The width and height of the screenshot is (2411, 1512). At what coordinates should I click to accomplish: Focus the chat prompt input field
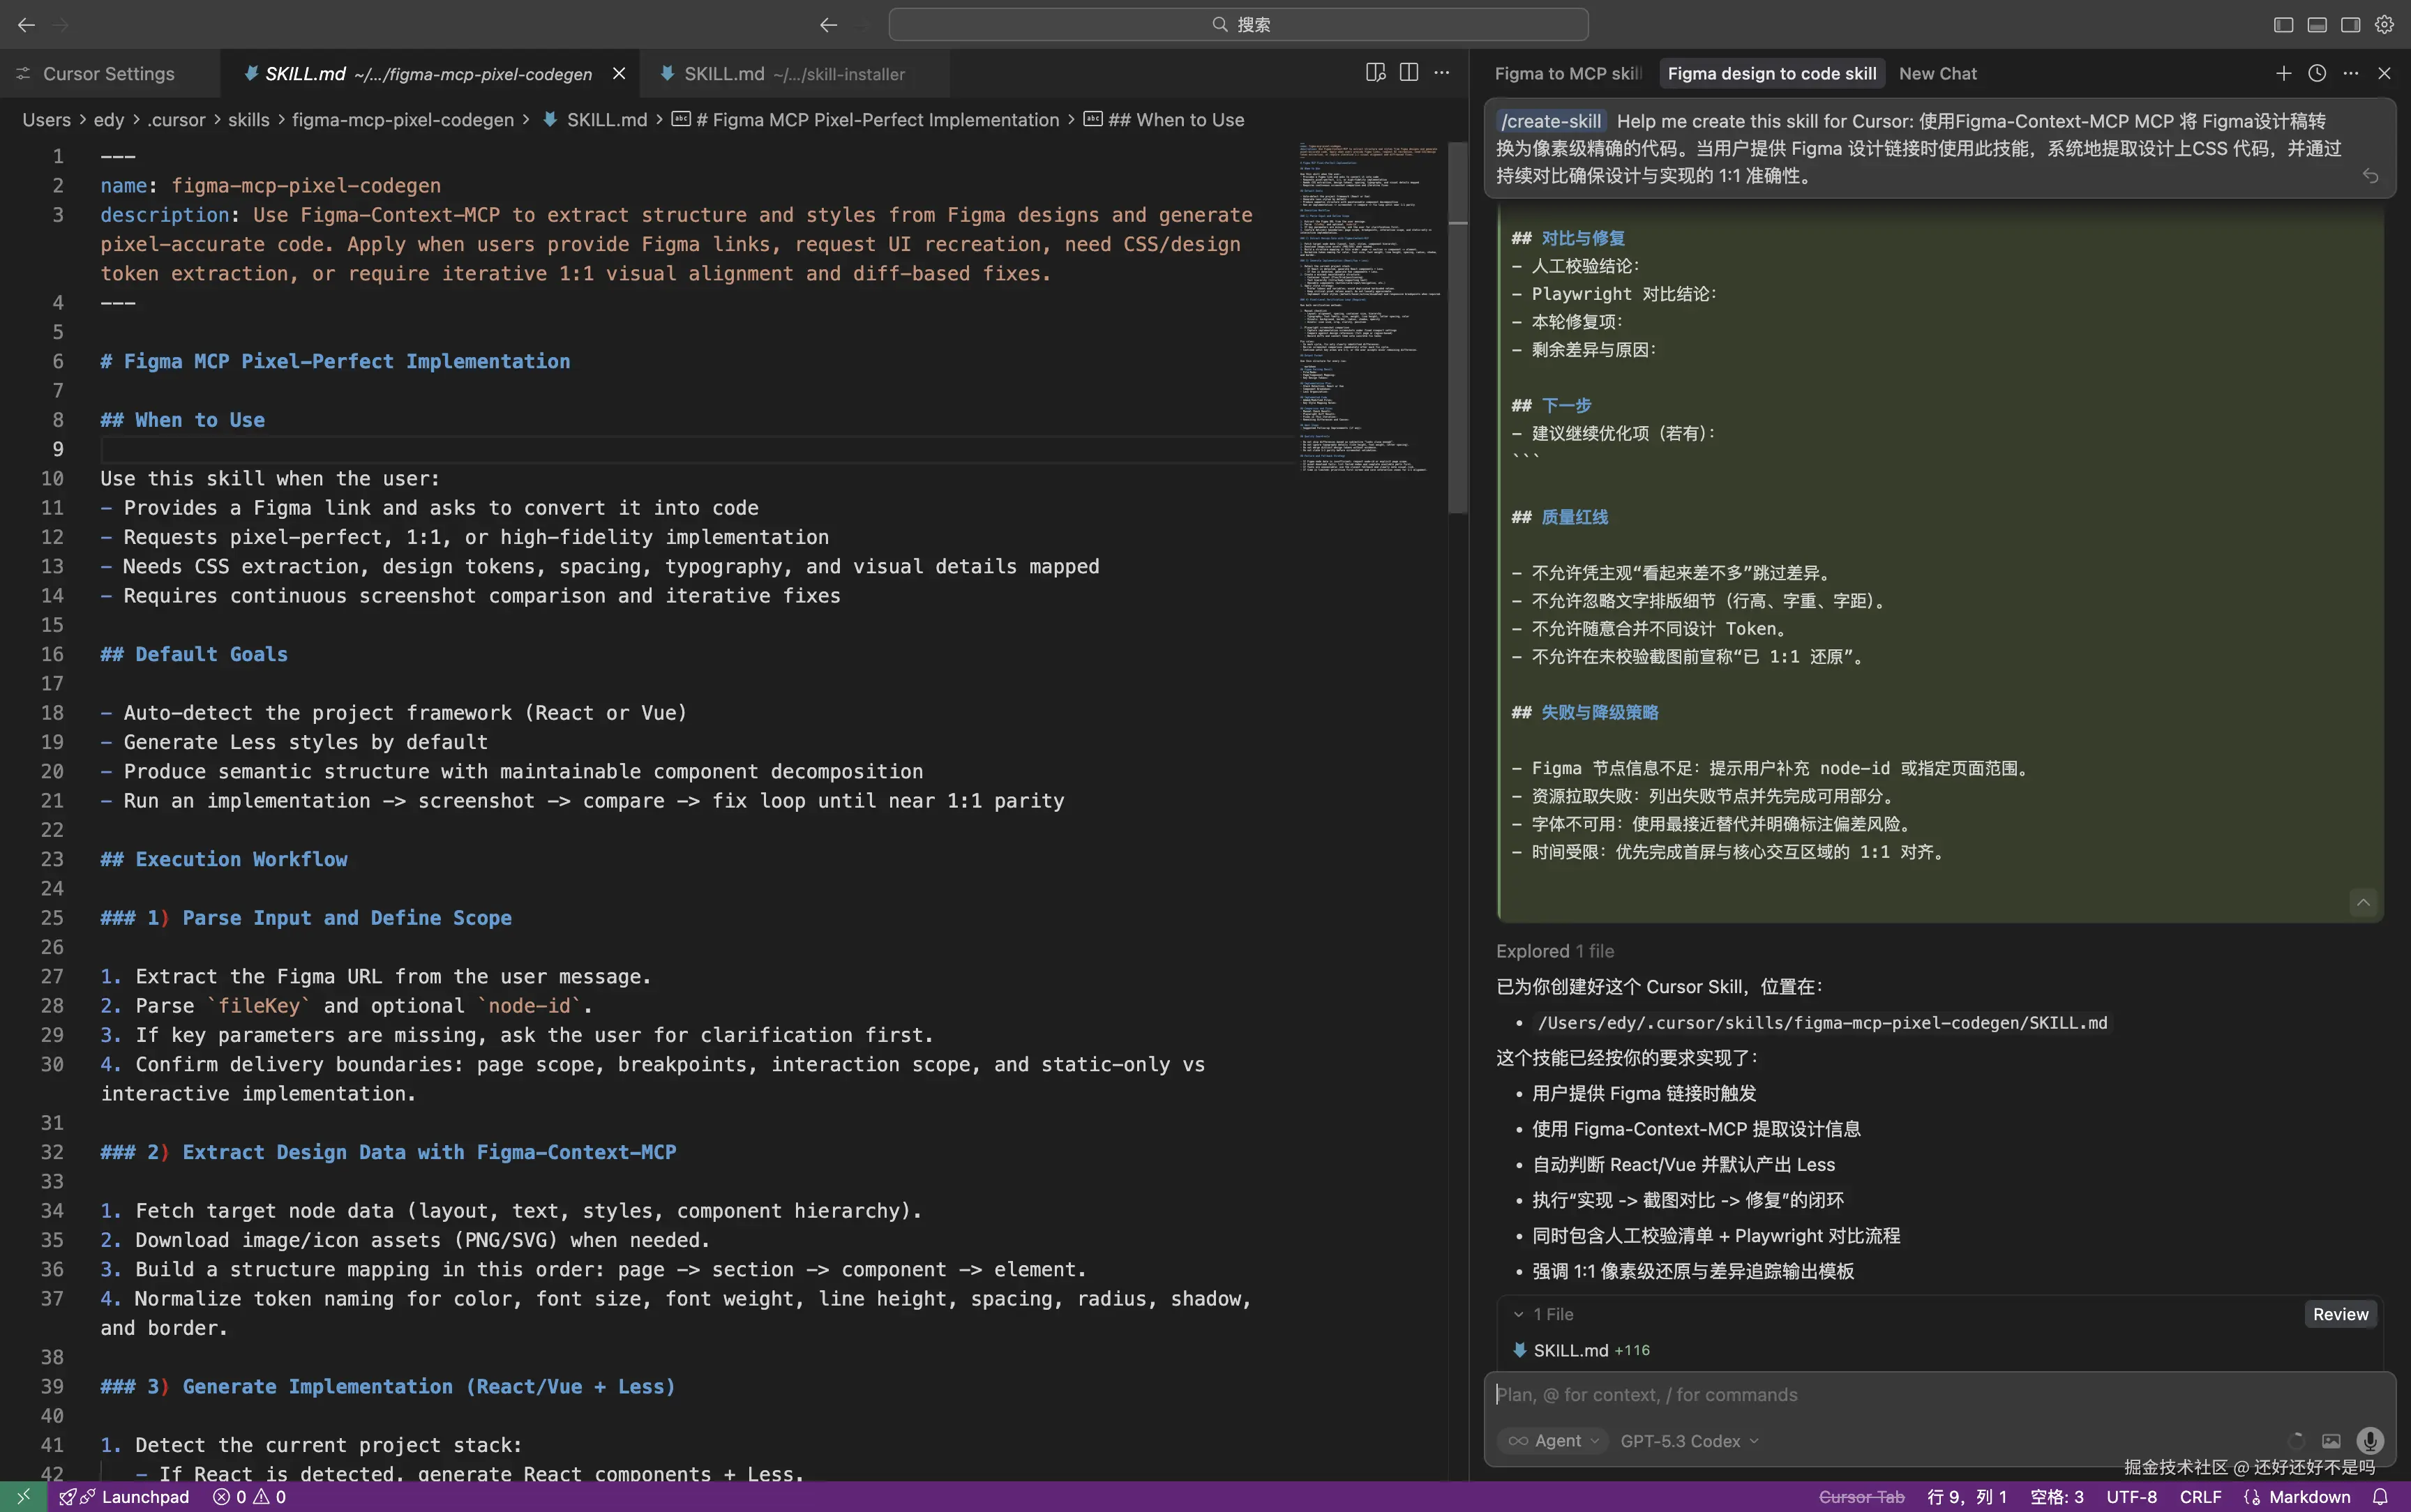click(1900, 1395)
